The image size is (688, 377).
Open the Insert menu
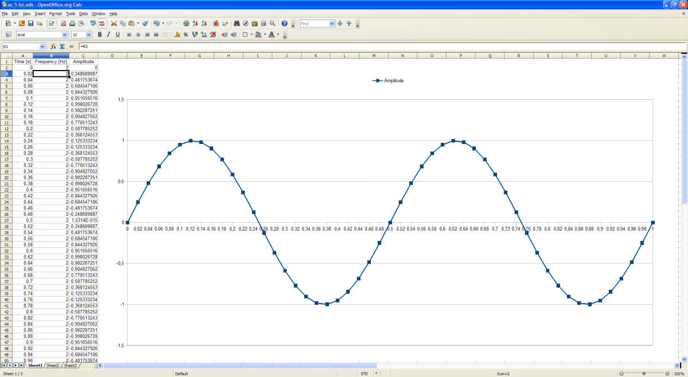click(x=40, y=13)
